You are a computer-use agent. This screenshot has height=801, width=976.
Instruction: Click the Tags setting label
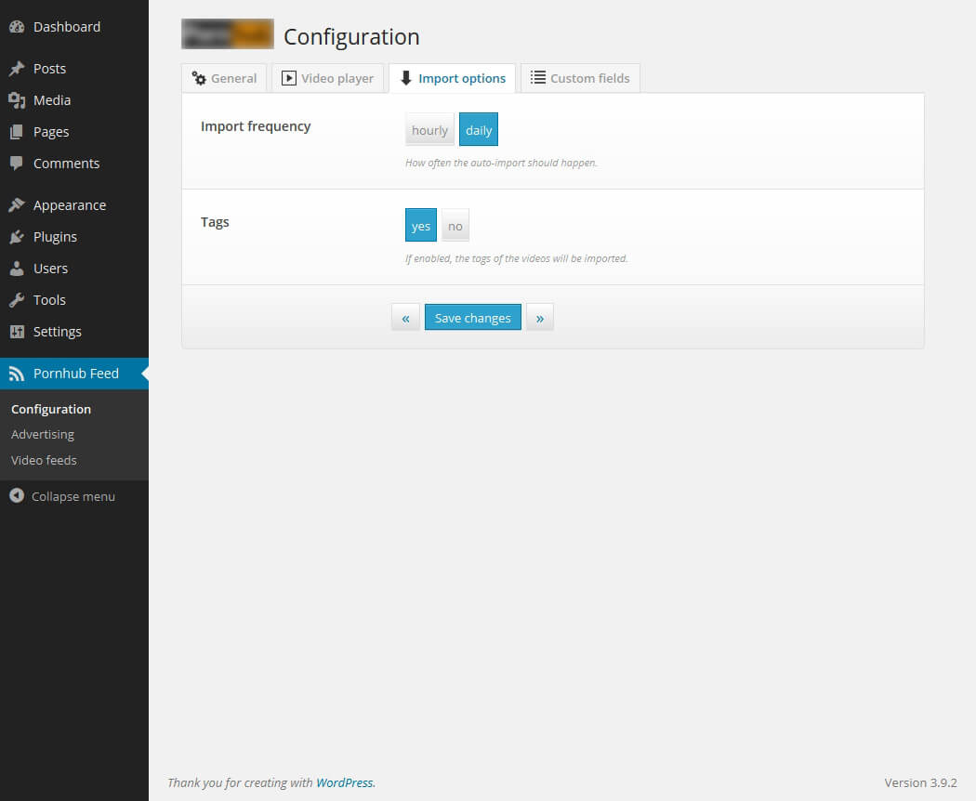click(x=215, y=222)
